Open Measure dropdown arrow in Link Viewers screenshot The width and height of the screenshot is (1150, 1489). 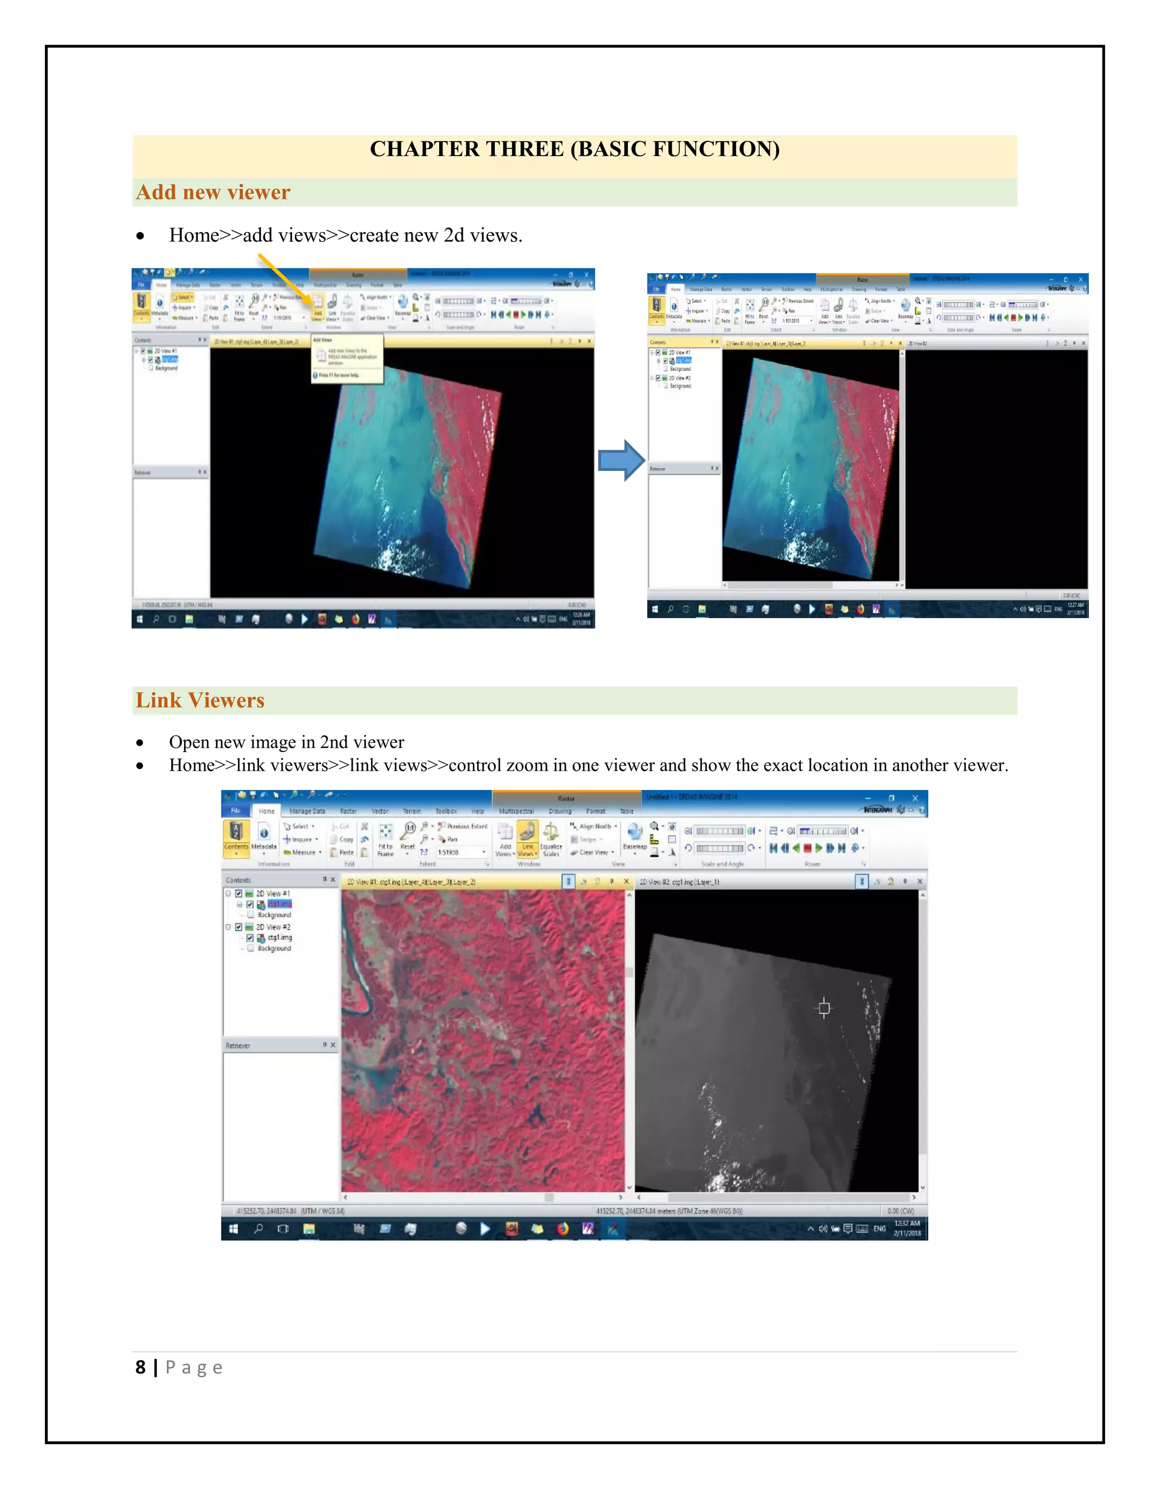[320, 852]
